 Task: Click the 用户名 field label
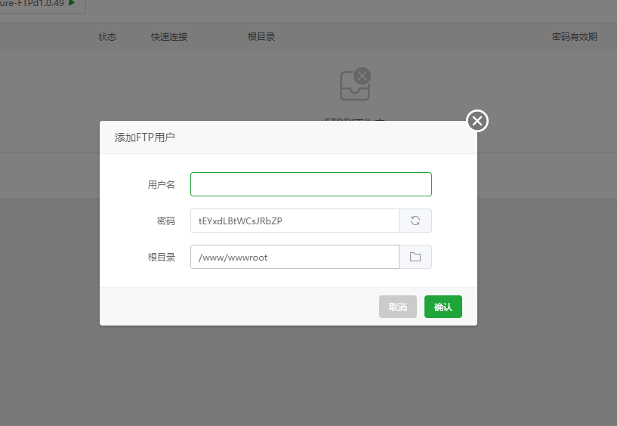(x=162, y=184)
